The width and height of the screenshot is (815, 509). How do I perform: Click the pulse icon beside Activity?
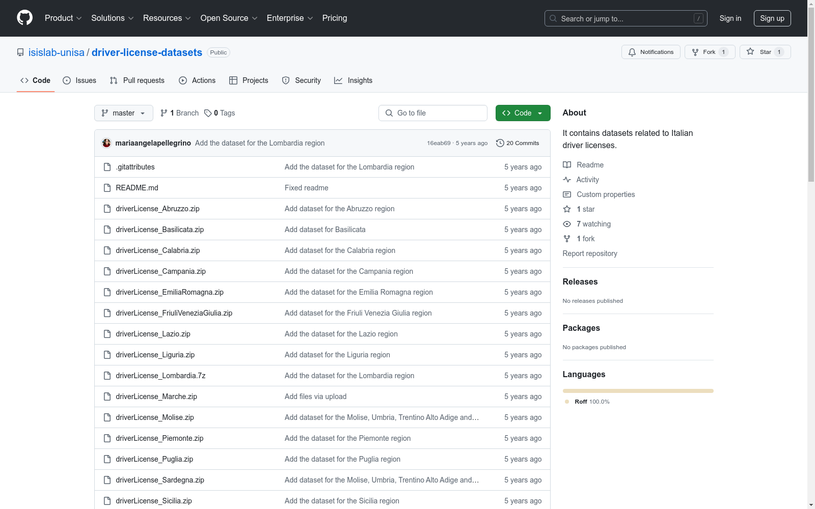[567, 180]
